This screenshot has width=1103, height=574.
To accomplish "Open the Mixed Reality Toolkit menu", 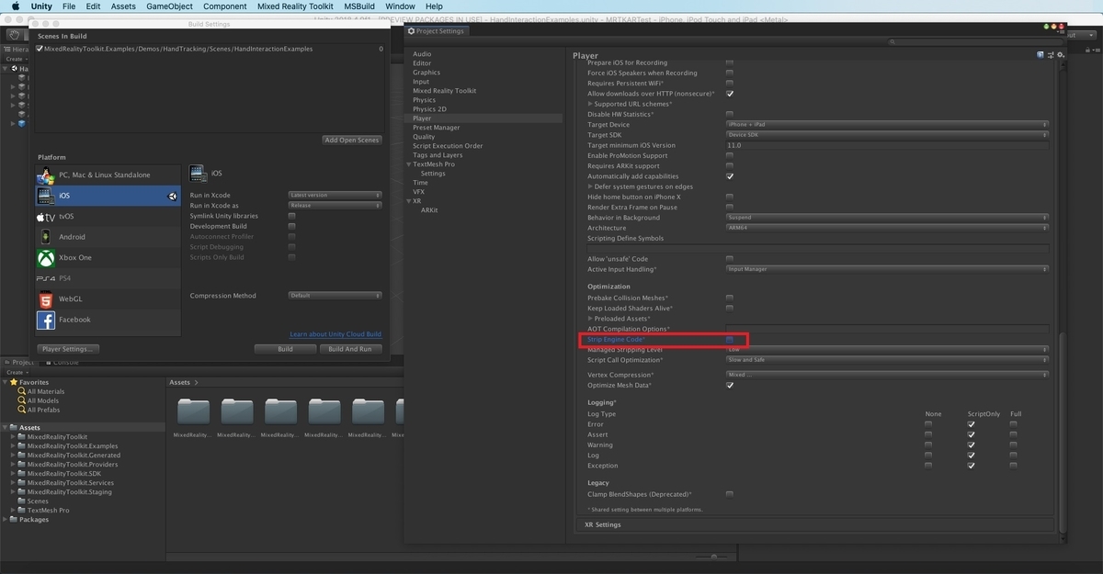I will tap(295, 6).
